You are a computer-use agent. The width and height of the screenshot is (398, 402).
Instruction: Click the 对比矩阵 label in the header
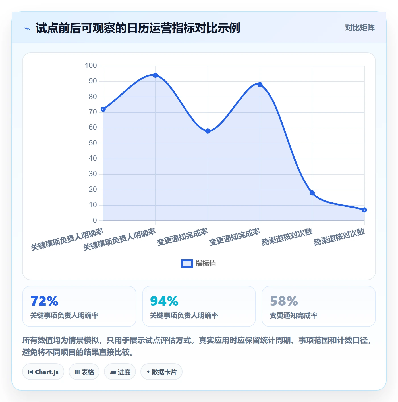coord(360,28)
